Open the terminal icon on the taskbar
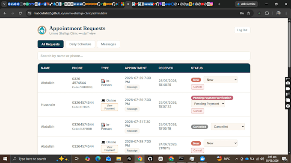The width and height of the screenshot is (291, 163). (x=181, y=159)
